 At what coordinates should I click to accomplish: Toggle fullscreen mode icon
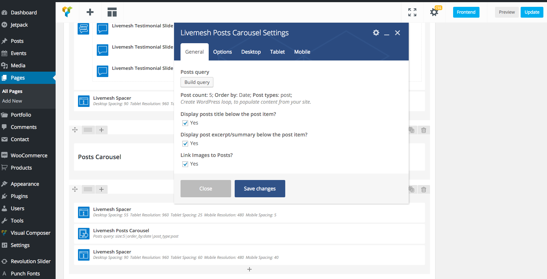point(412,12)
